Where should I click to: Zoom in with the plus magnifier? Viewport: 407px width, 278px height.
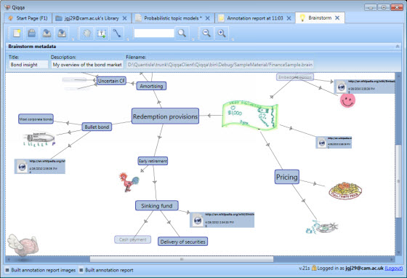point(222,33)
